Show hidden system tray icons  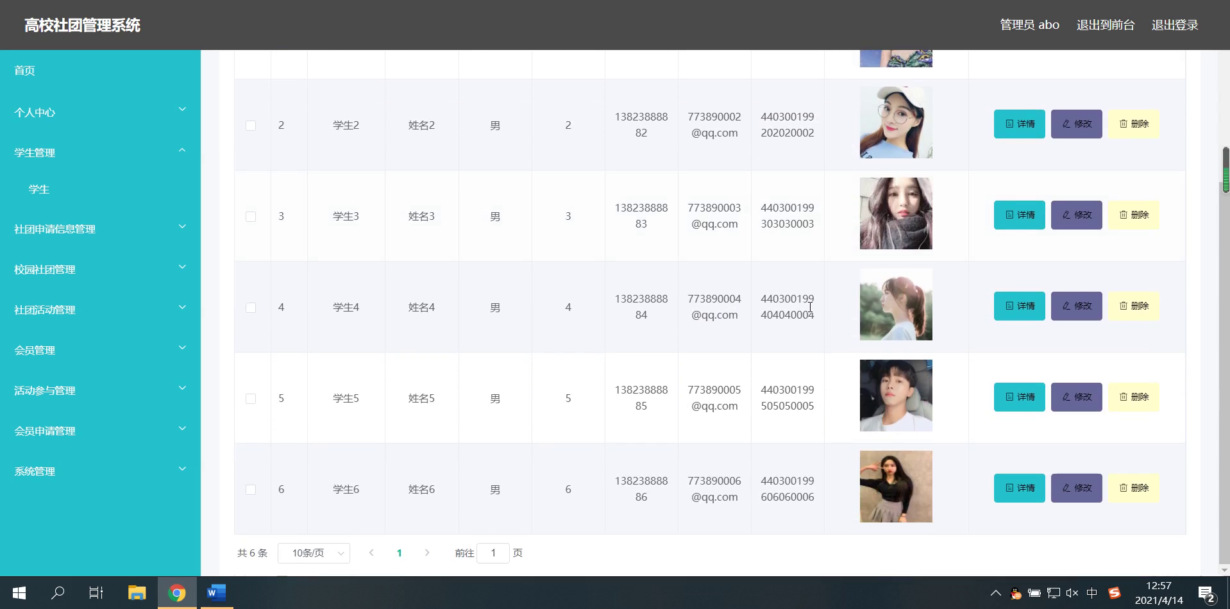(x=995, y=593)
